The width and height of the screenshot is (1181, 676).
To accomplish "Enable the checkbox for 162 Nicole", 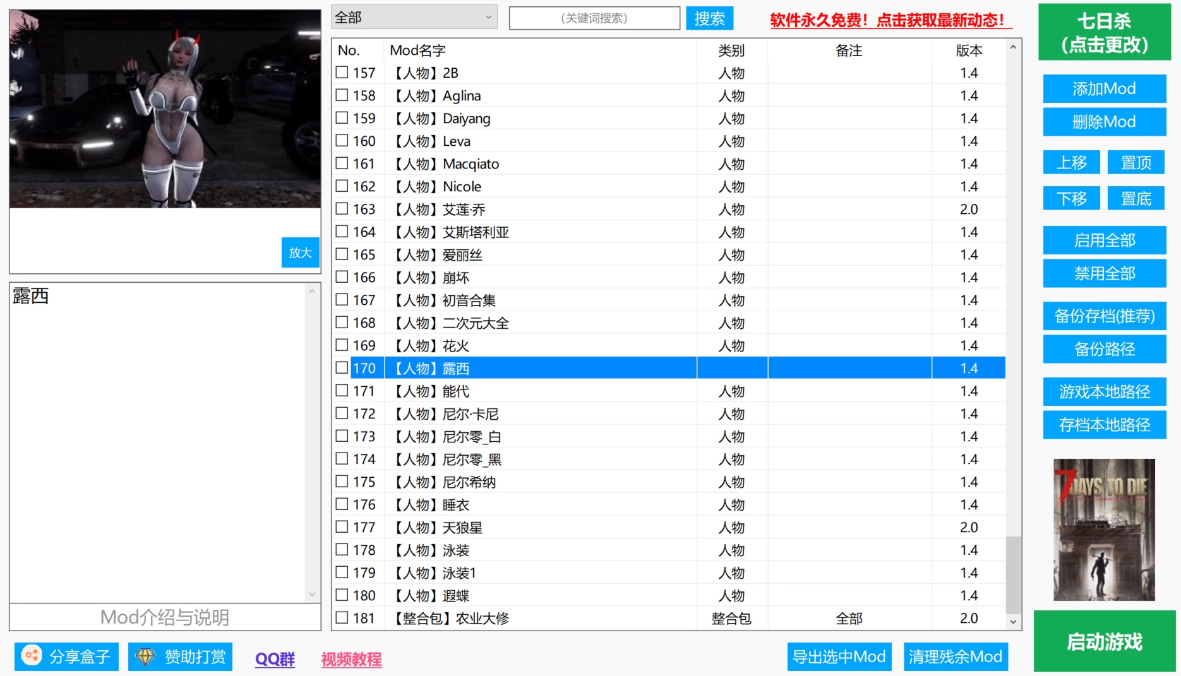I will tap(342, 186).
